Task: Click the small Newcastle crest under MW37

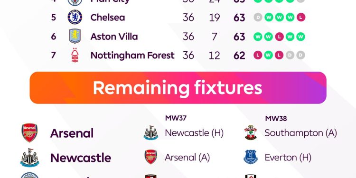Action: pyautogui.click(x=151, y=132)
